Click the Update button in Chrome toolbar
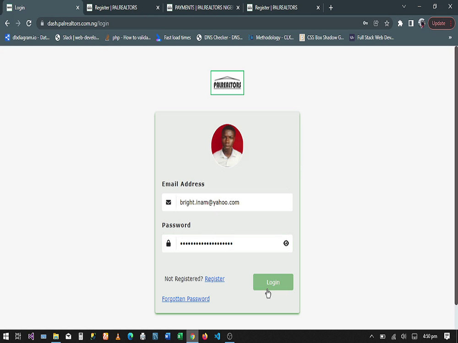 click(x=442, y=23)
